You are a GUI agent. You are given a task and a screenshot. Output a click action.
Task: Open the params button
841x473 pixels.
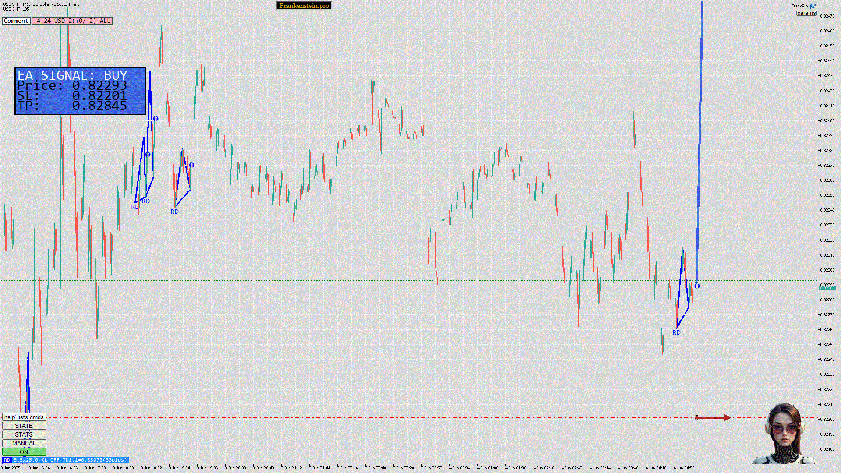pyautogui.click(x=806, y=13)
